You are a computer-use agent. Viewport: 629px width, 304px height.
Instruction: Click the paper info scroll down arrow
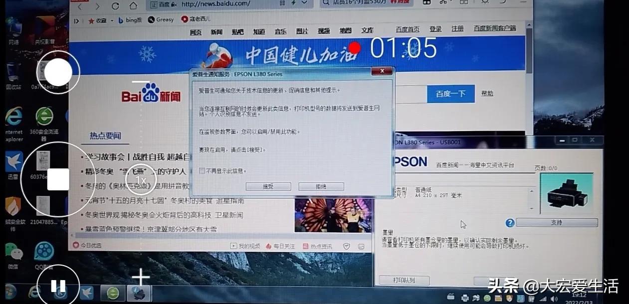[x=532, y=208]
